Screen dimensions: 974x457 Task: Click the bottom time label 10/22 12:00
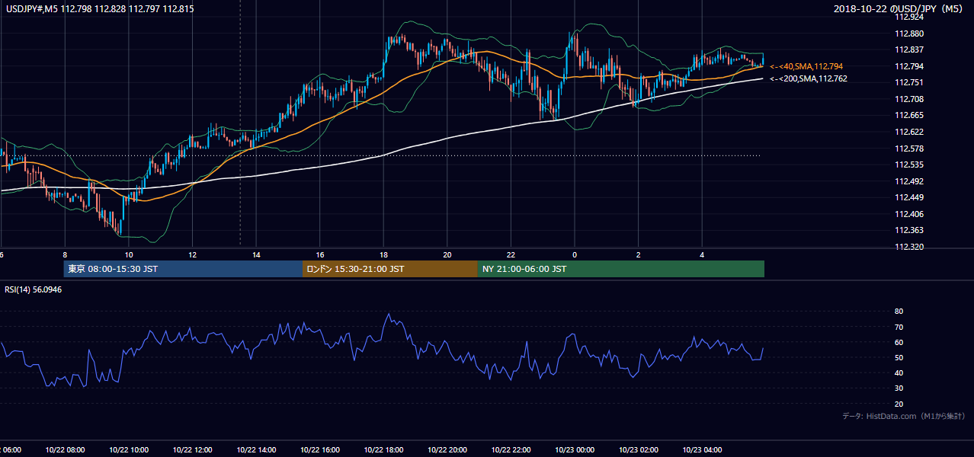pos(192,450)
